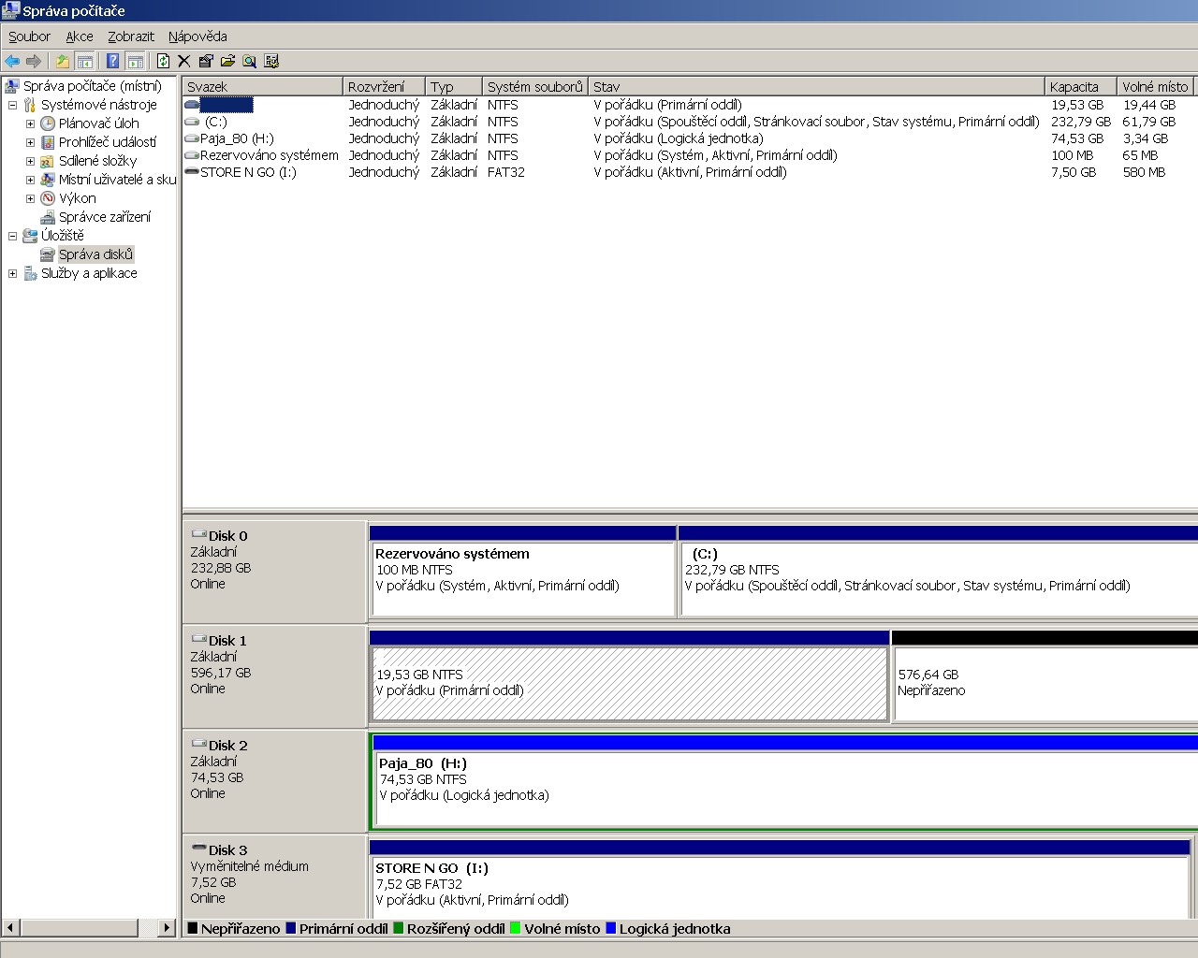Click the Systém souborů column header
The image size is (1198, 958).
[534, 87]
